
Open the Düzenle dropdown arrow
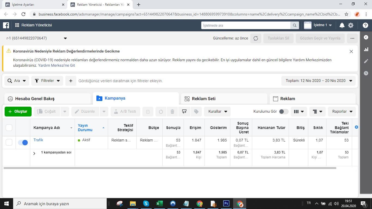tap(104, 112)
